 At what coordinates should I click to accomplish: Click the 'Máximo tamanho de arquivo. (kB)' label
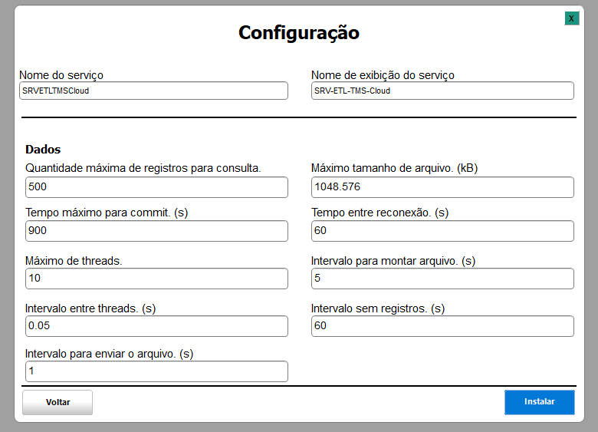[394, 168]
